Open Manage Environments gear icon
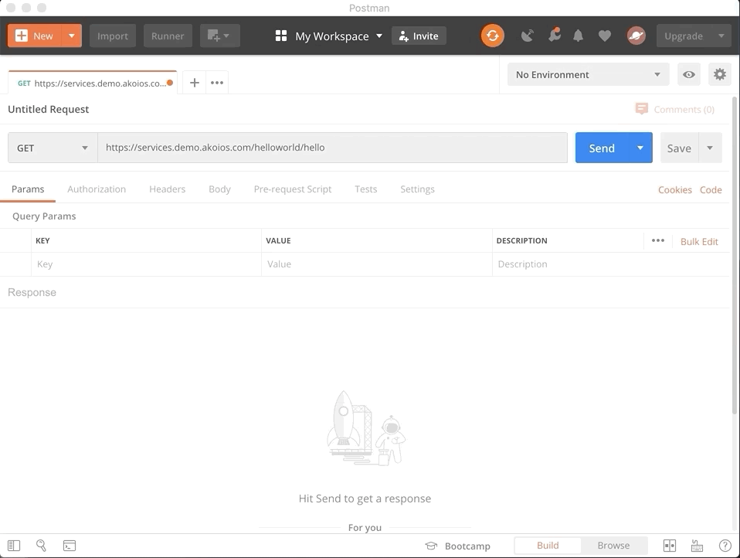The width and height of the screenshot is (740, 558). click(x=720, y=75)
